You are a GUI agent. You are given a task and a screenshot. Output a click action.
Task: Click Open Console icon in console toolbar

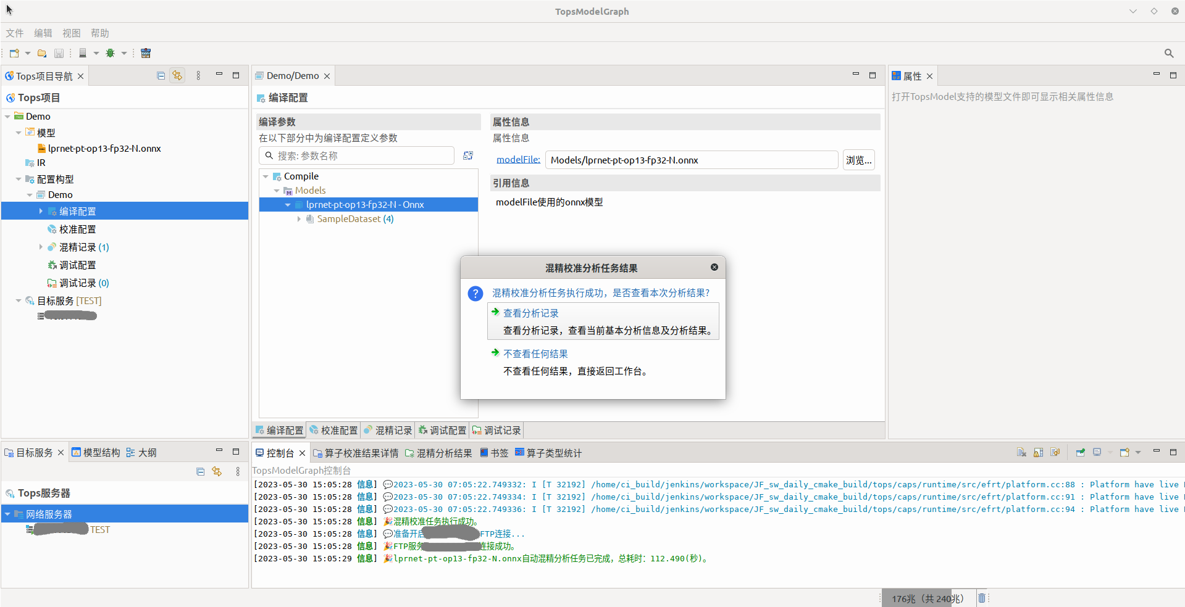(x=1124, y=452)
